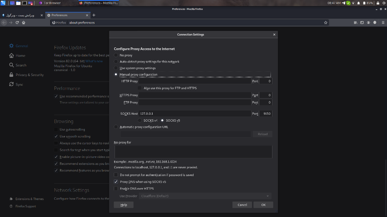This screenshot has width=387, height=217.
Task: Open the Library toolbar icon
Action: 355,22
